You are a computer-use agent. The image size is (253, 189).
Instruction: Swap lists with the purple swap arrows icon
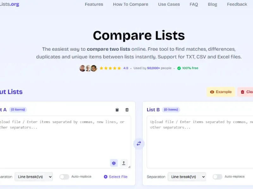point(139,144)
